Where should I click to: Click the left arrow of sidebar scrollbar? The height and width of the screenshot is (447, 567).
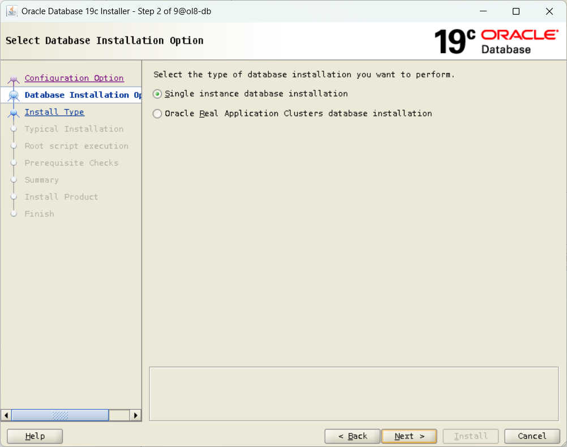pyautogui.click(x=6, y=415)
